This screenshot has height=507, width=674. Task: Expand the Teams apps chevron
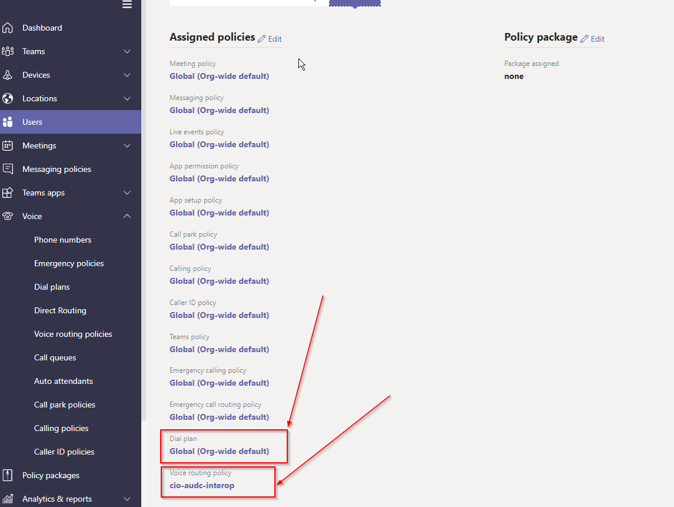pyautogui.click(x=127, y=193)
